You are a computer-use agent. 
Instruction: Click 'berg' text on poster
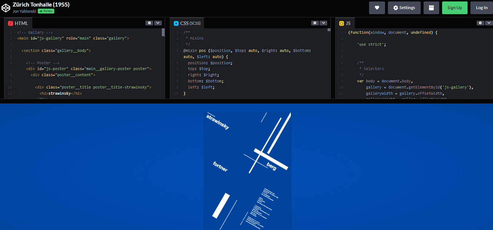tap(272, 167)
